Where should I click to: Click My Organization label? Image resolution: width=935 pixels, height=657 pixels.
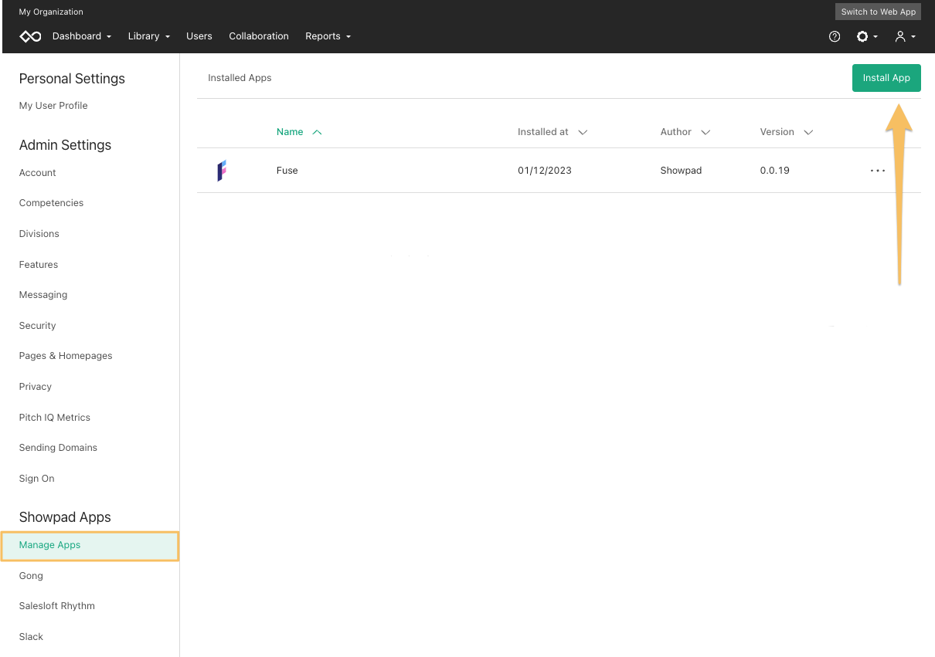[51, 12]
